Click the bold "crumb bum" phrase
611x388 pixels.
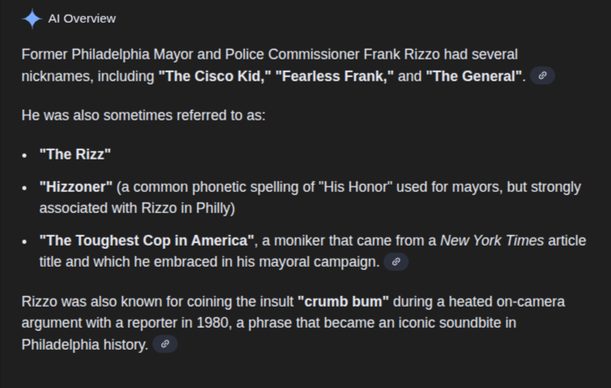coord(343,302)
